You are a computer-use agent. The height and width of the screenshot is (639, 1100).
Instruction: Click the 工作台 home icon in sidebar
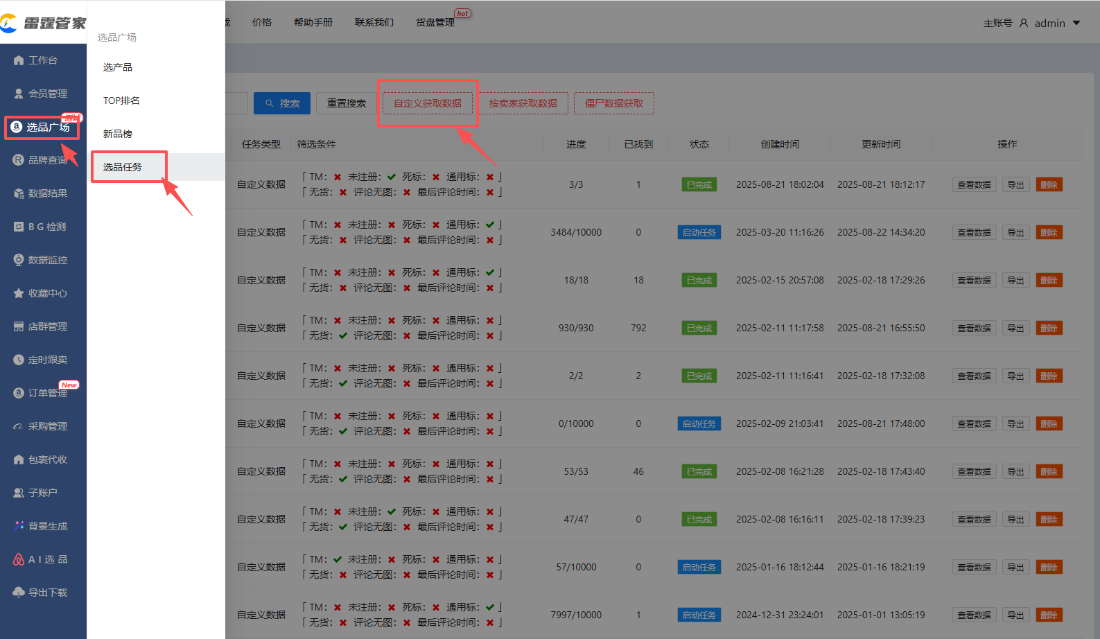(x=19, y=61)
